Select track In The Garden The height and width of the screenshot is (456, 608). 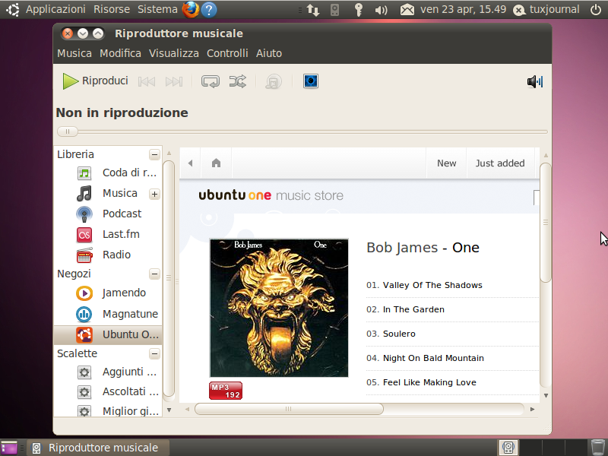click(413, 309)
